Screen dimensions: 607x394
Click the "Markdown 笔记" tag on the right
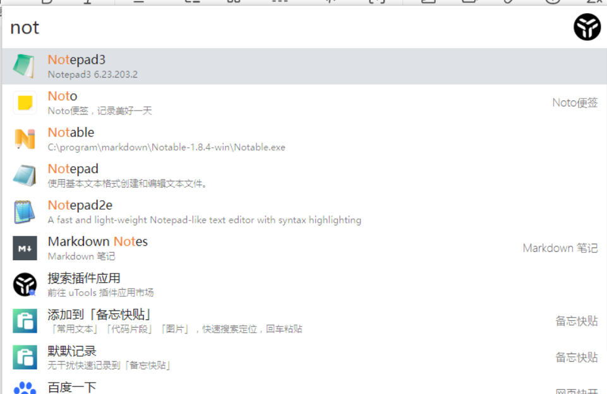click(560, 248)
